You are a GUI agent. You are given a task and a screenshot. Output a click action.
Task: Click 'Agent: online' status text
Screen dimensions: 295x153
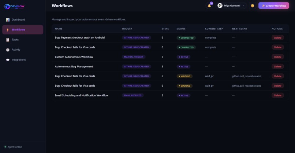tap(15, 147)
